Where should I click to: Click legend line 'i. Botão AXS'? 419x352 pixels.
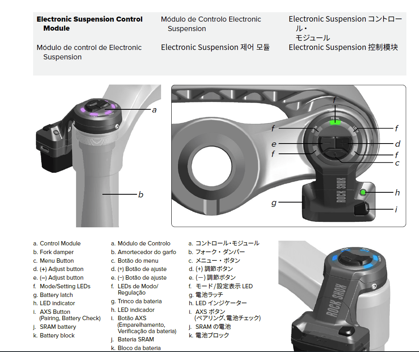pyautogui.click(x=129, y=318)
